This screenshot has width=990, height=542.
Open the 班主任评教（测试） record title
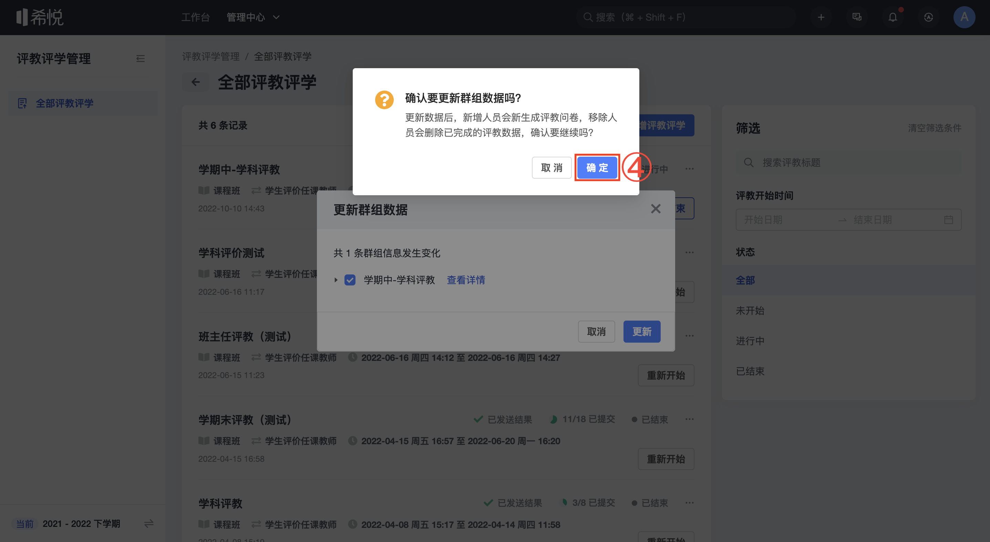(245, 336)
